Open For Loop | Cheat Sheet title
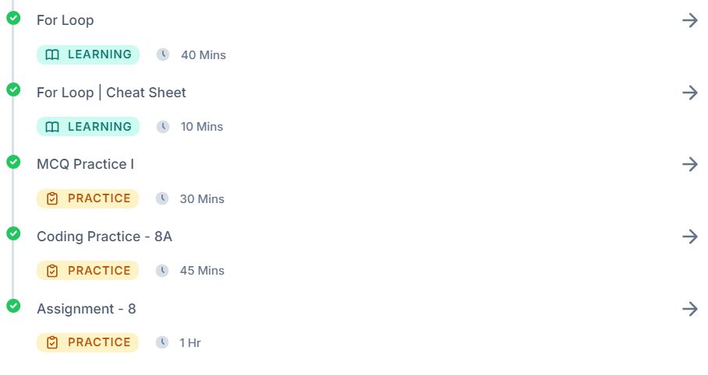The width and height of the screenshot is (708, 375). 111,93
